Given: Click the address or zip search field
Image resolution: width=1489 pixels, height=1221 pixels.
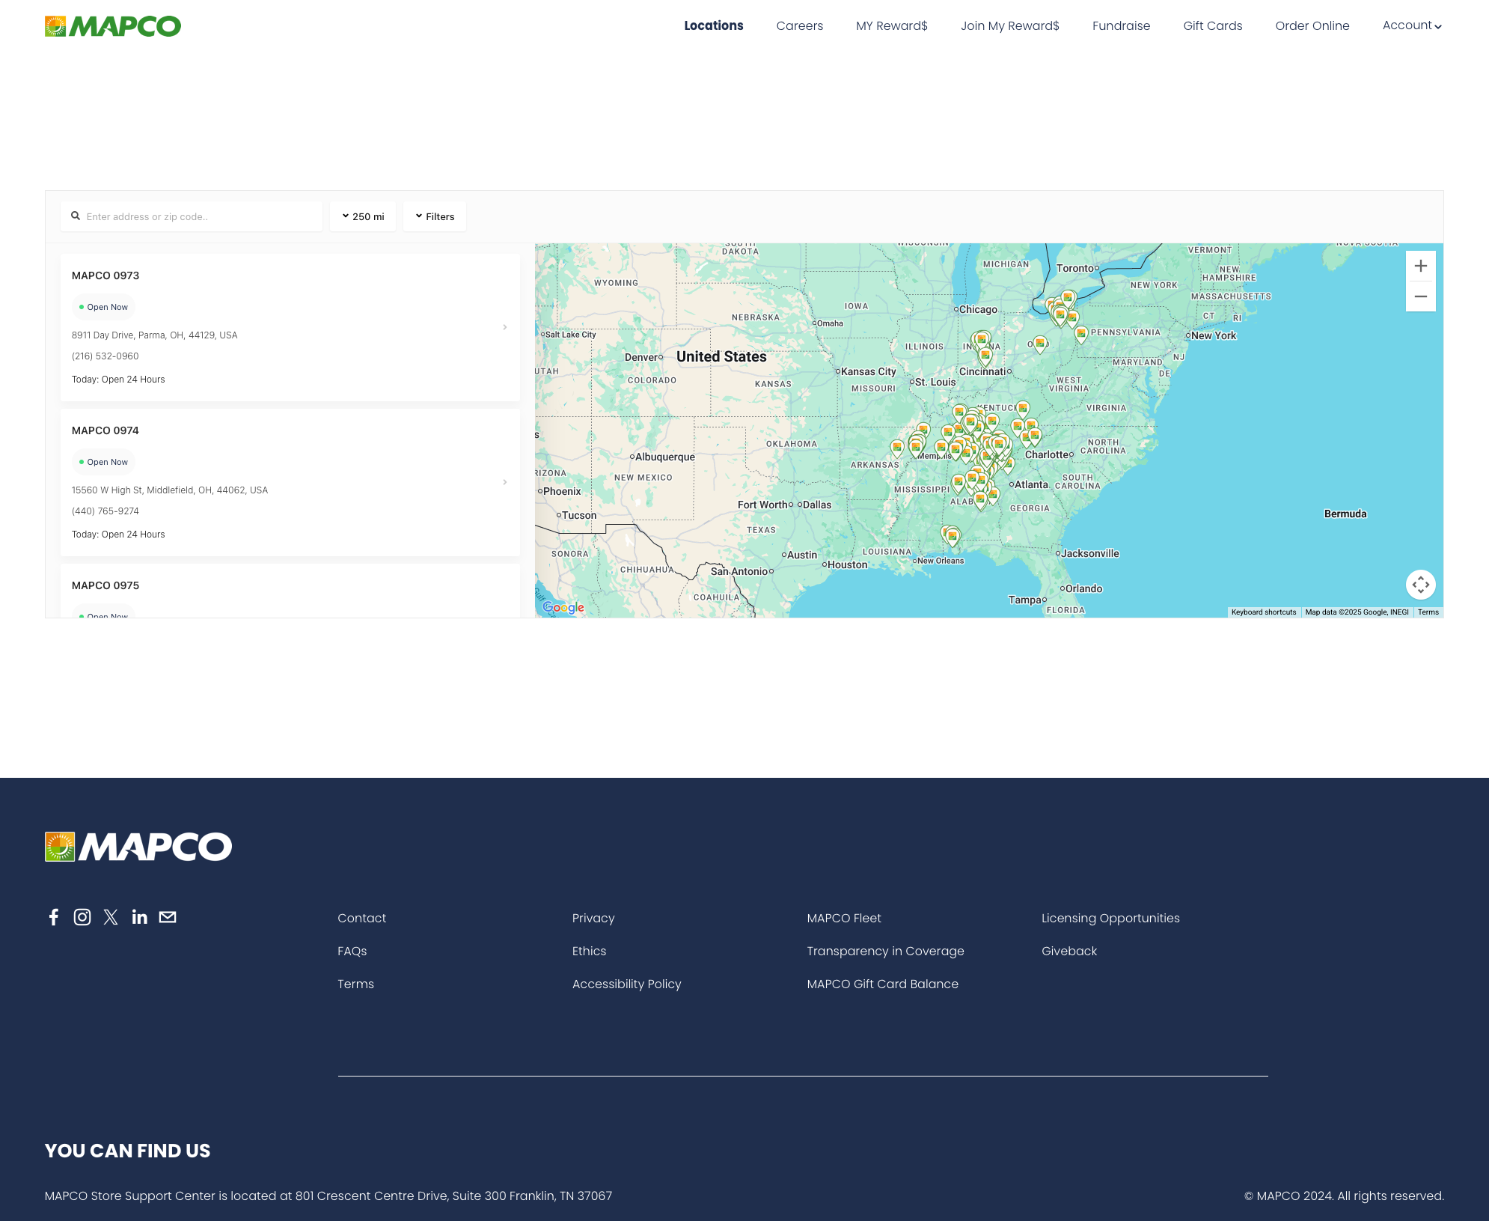Looking at the screenshot, I should (x=198, y=216).
